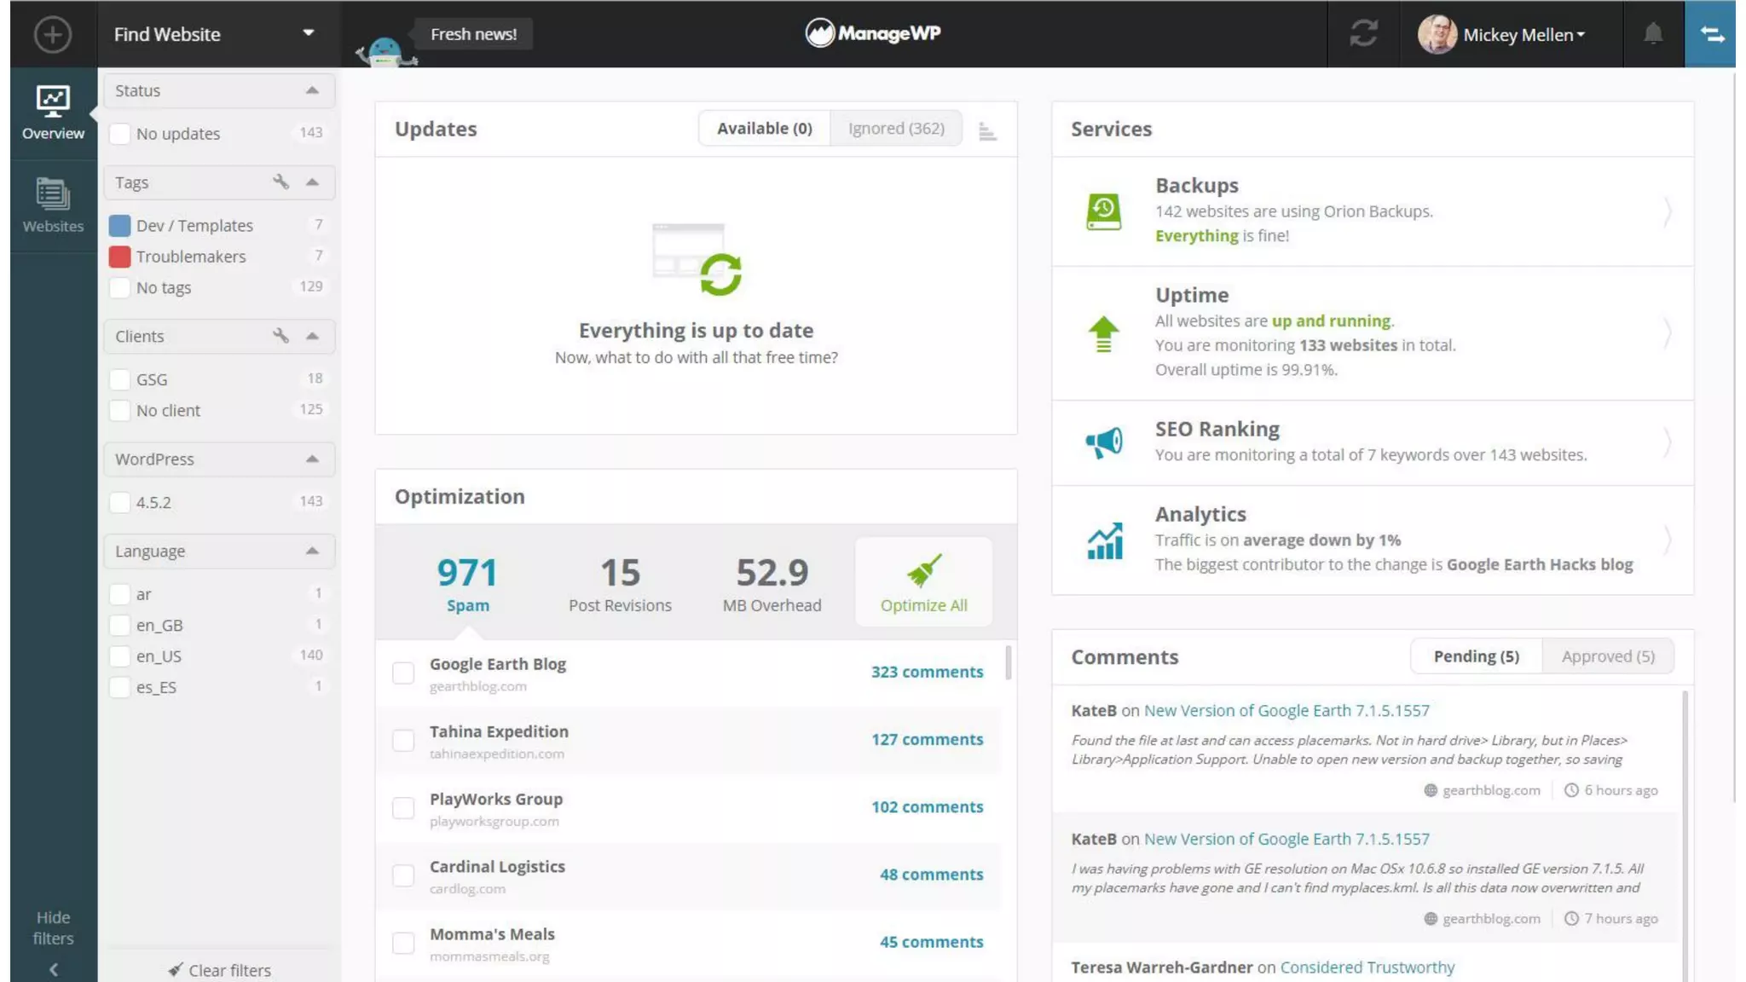Select the red Troubleshooters tag color swatch
Screen dimensions: 1746x982
pyautogui.click(x=120, y=257)
